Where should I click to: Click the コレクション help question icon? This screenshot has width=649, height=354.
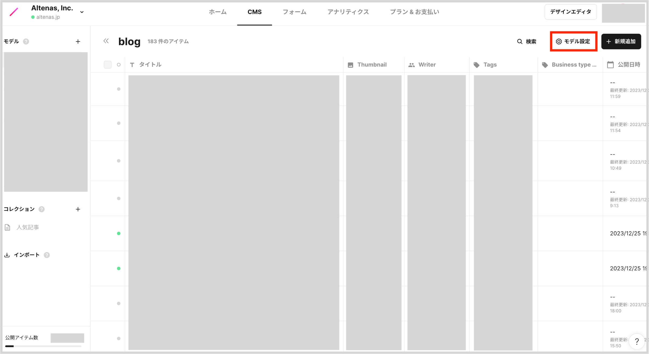click(x=41, y=209)
